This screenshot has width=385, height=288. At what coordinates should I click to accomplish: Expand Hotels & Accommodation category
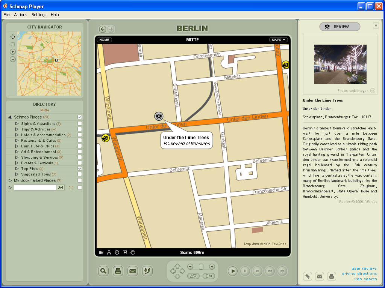(x=17, y=135)
